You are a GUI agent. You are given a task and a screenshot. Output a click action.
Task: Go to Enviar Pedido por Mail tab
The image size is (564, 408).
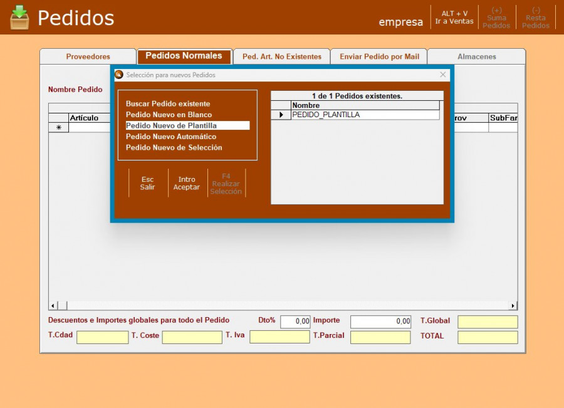pos(379,56)
